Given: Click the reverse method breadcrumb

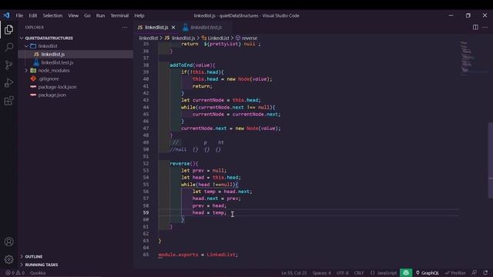Looking at the screenshot, I should click(246, 38).
